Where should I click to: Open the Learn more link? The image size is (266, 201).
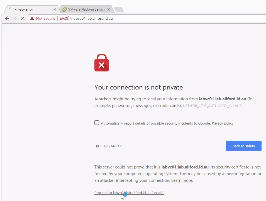point(182,180)
